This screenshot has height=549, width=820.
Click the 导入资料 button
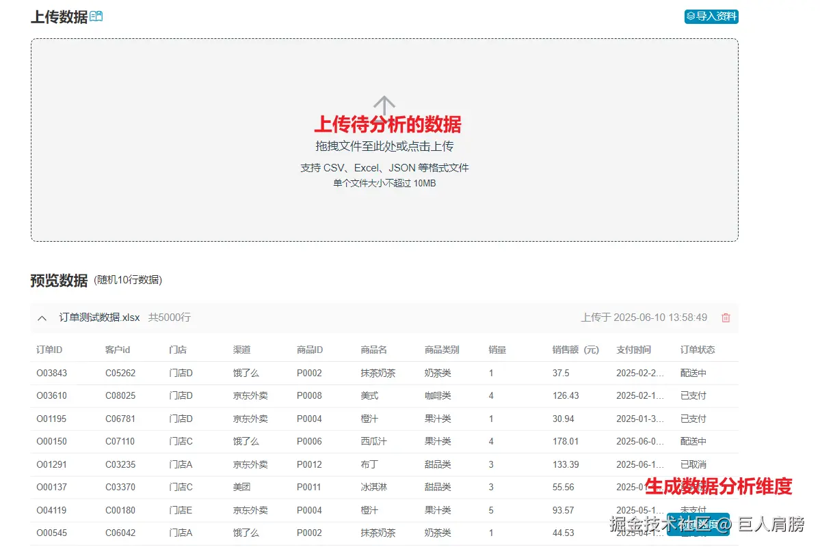(711, 16)
